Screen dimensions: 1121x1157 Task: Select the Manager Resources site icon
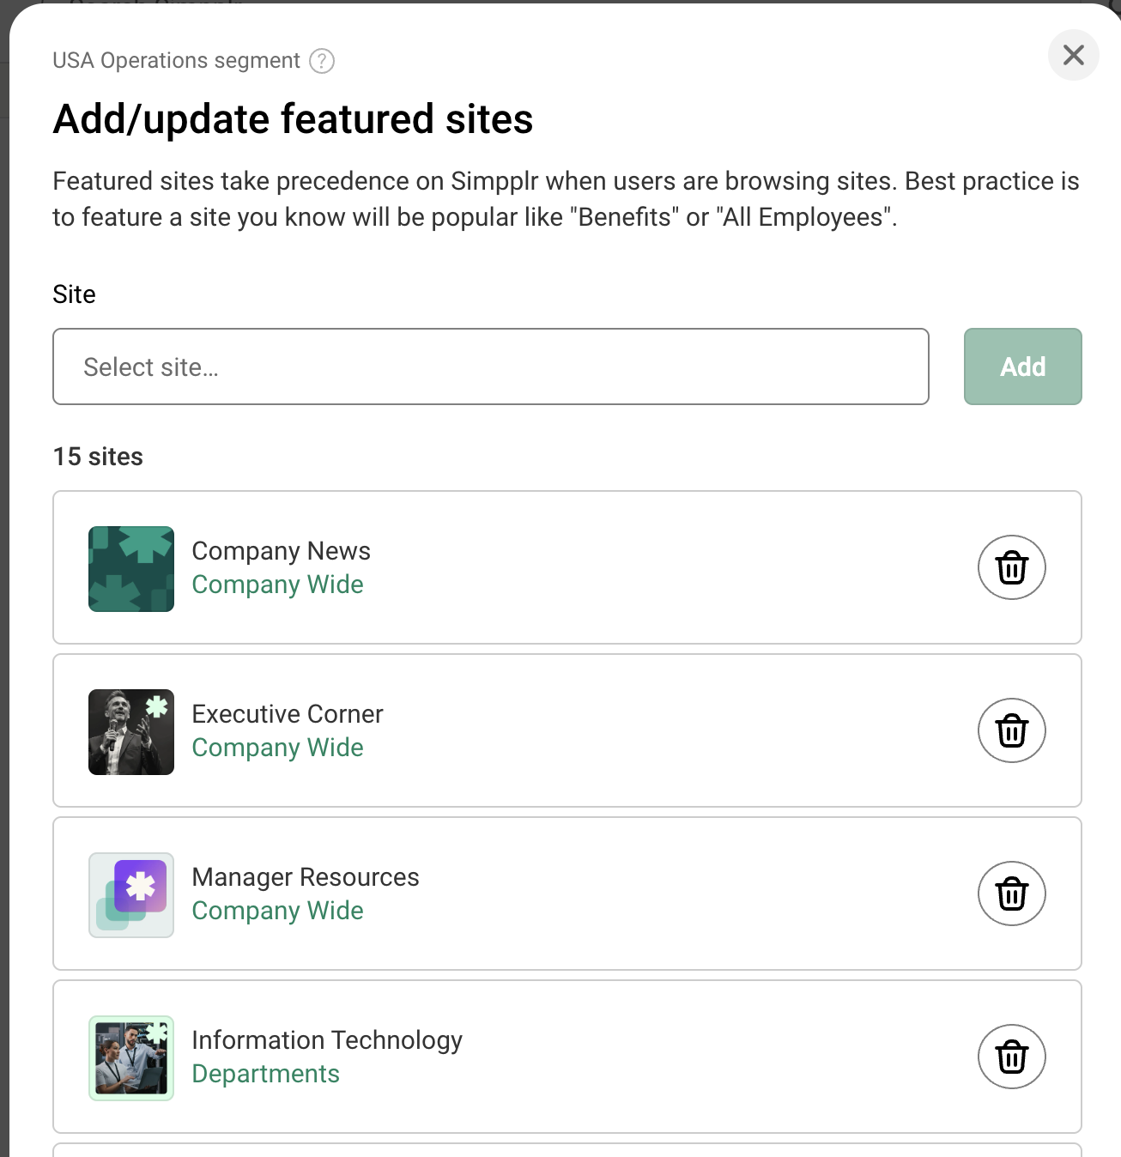[x=130, y=895]
